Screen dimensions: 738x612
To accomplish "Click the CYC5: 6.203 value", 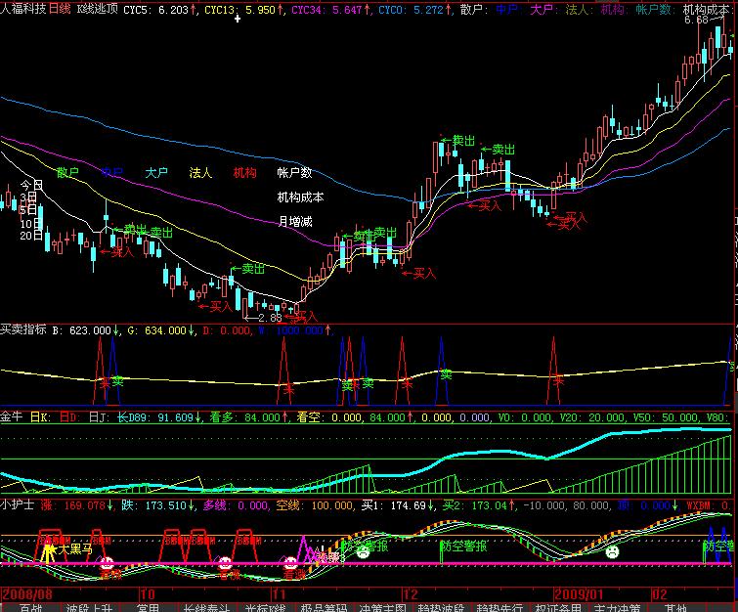I will [160, 10].
